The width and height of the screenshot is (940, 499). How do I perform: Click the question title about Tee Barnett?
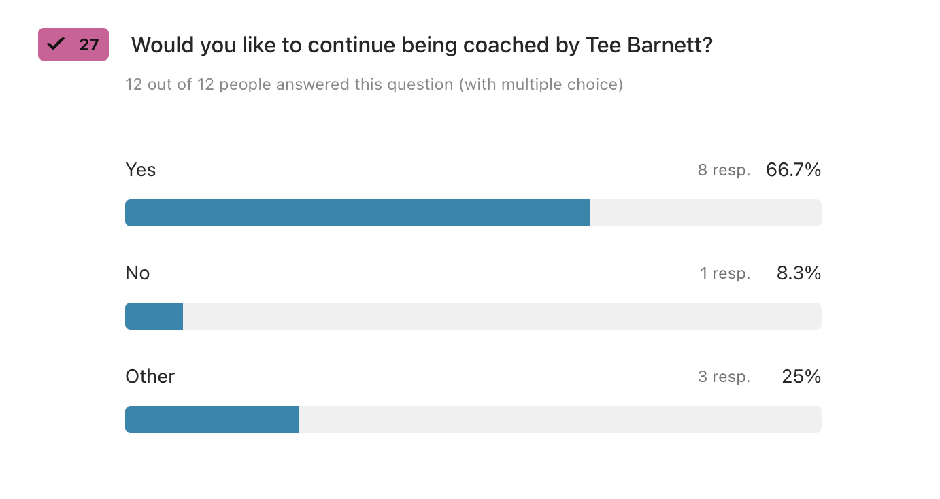pos(421,45)
